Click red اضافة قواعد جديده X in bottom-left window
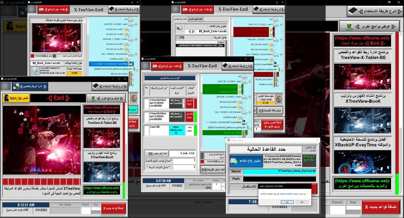The width and height of the screenshot is (404, 218). click(114, 208)
